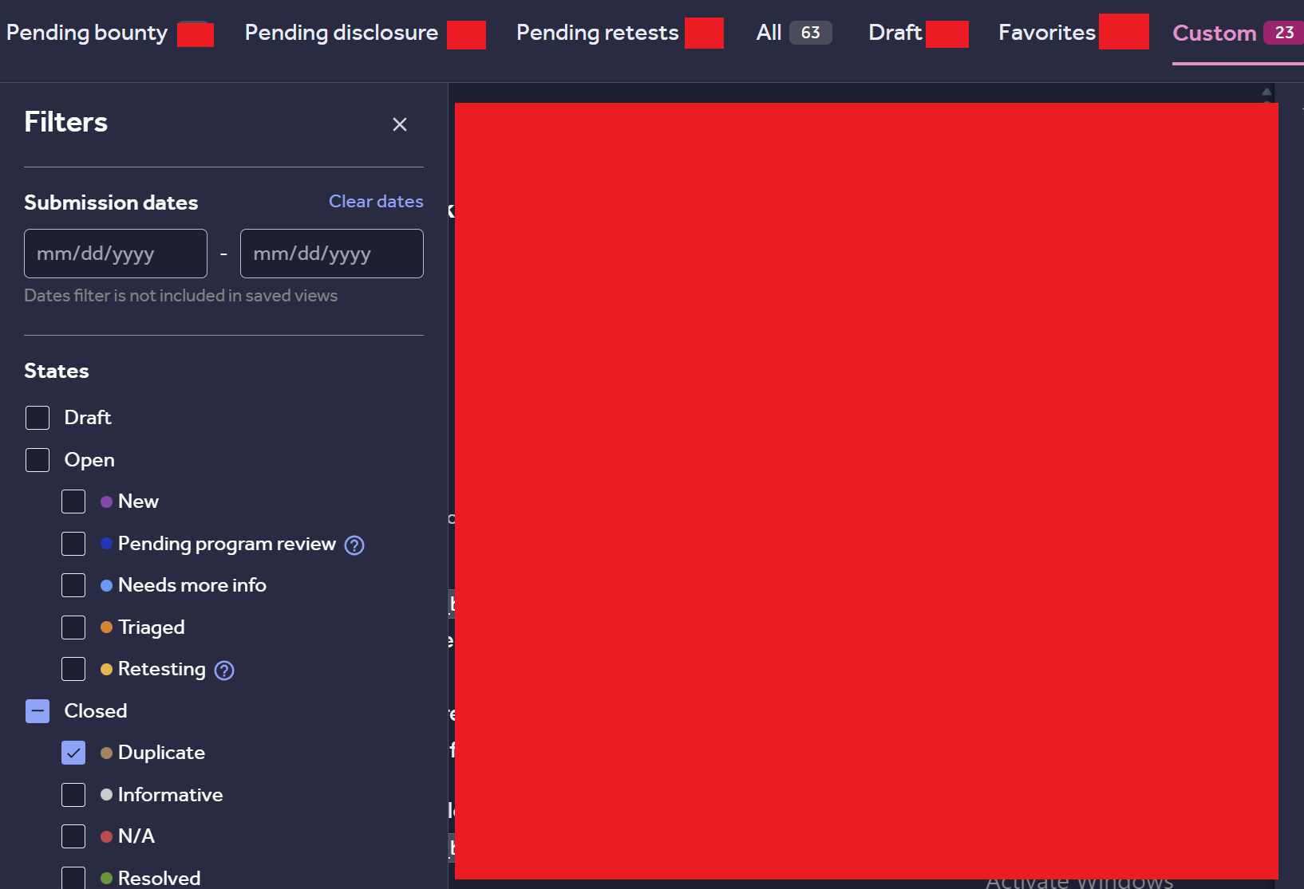This screenshot has height=889, width=1304.
Task: Open help for Pending program review
Action: [354, 545]
